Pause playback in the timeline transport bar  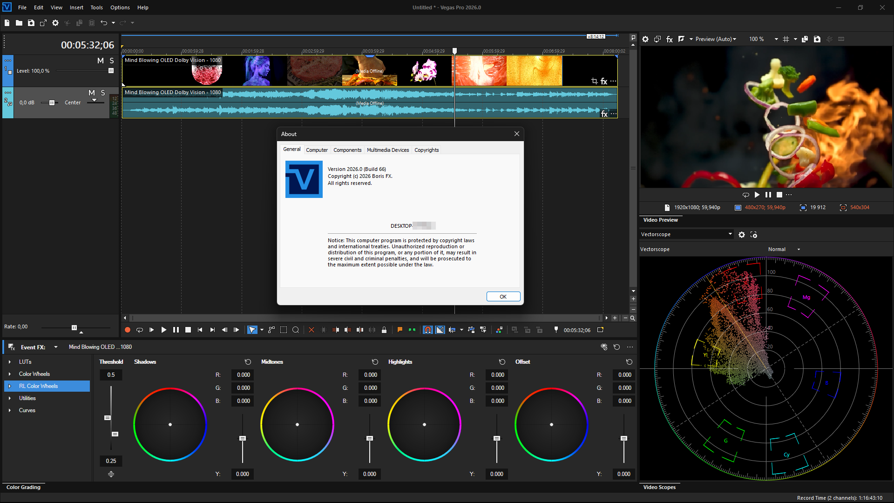click(176, 330)
